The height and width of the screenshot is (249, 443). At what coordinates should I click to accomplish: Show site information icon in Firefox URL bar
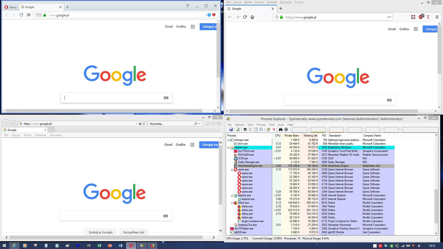[x=276, y=17]
